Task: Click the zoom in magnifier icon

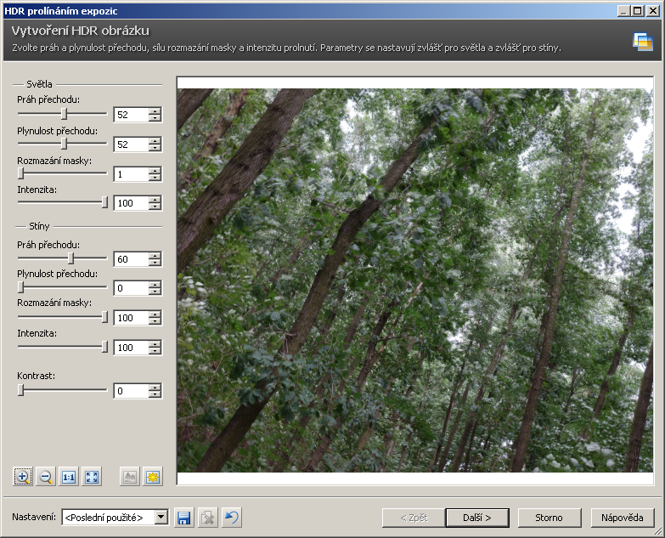Action: click(23, 477)
